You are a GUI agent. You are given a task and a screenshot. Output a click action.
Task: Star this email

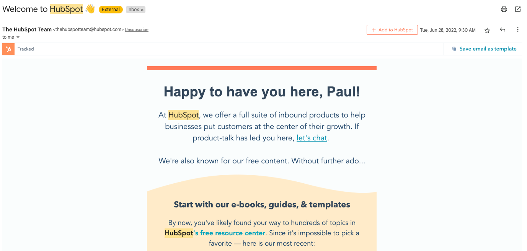487,30
